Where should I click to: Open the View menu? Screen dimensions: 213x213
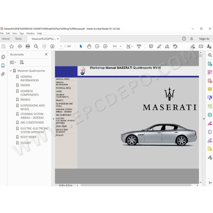(x=15, y=33)
